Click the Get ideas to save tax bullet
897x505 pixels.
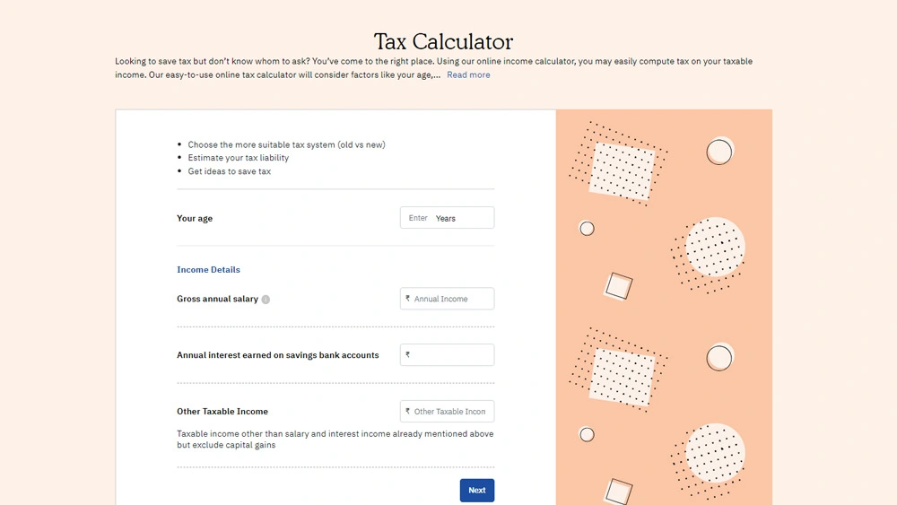click(x=229, y=171)
